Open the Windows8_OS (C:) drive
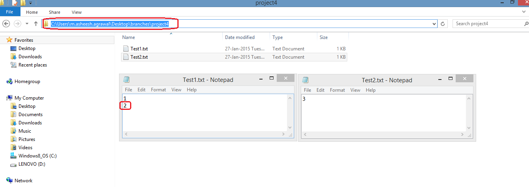 pos(37,156)
